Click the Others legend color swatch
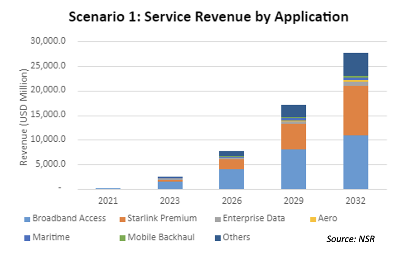 [218, 238]
